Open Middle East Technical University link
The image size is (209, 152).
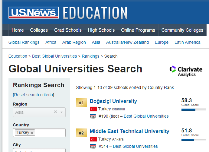[129, 131]
